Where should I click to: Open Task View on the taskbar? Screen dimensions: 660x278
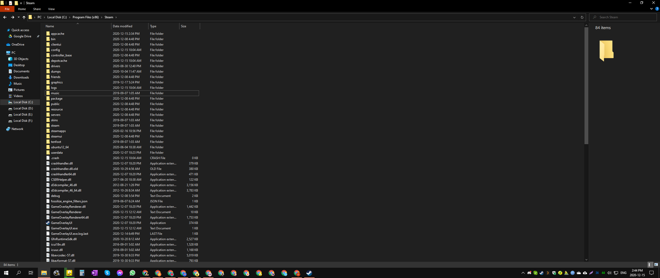tap(31, 273)
